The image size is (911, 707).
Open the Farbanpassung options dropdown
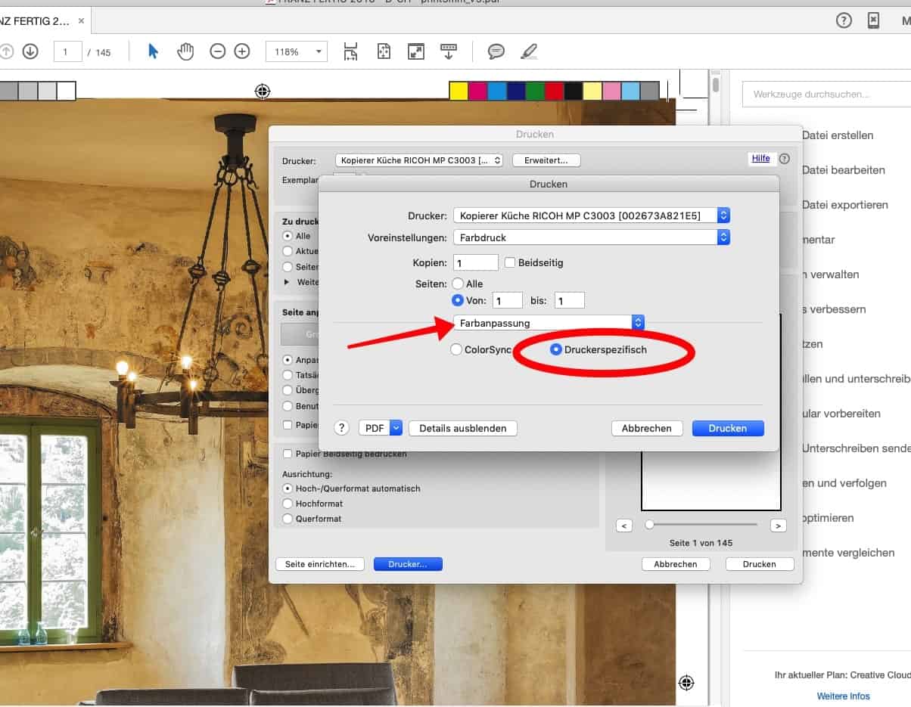[x=549, y=323]
